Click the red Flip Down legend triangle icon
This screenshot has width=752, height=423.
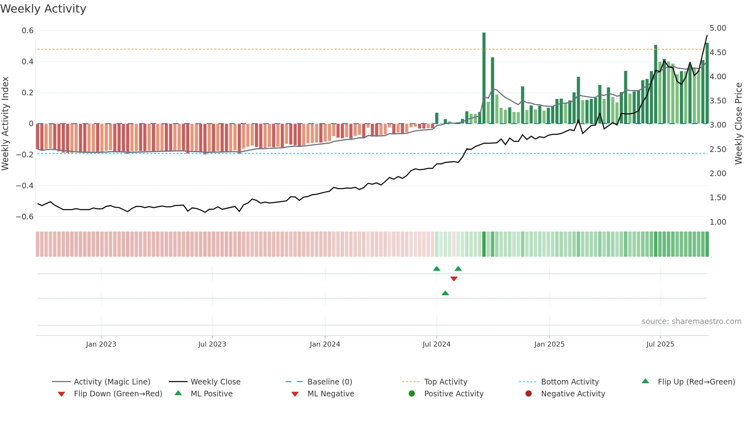click(61, 394)
